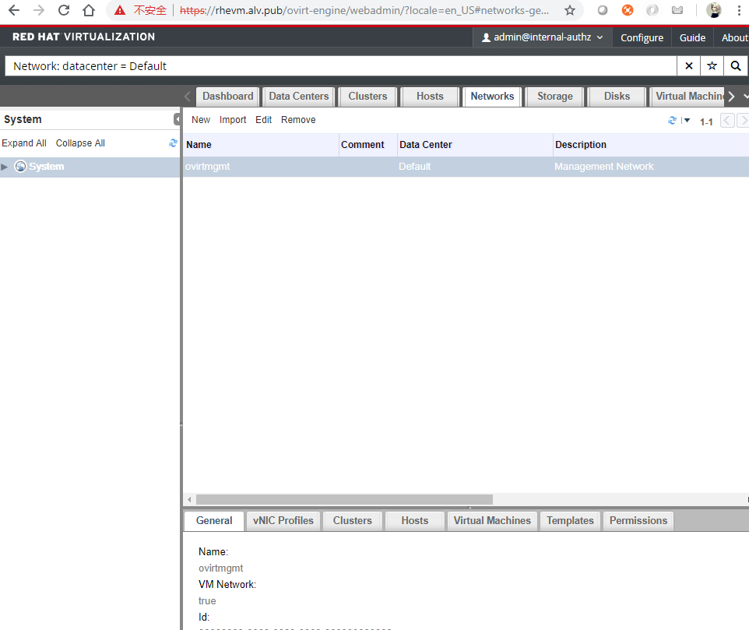Open Guide in the header
749x630 pixels.
pyautogui.click(x=692, y=37)
